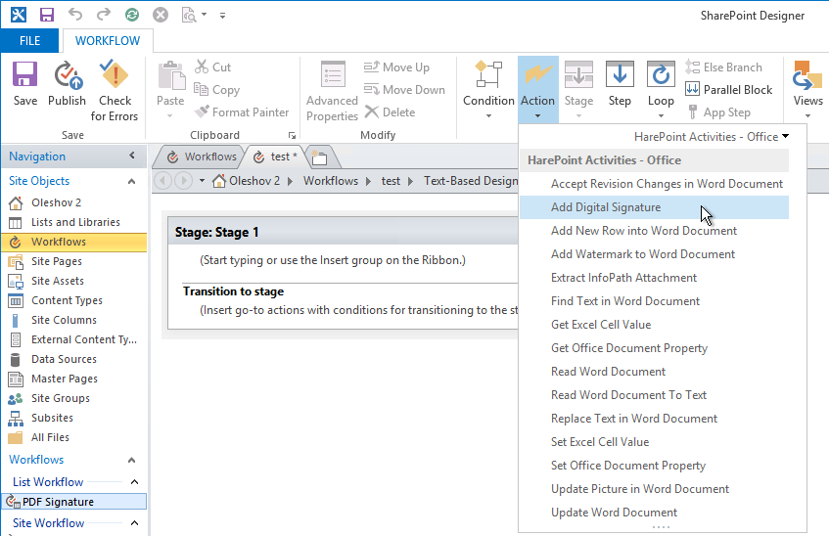The height and width of the screenshot is (536, 829).
Task: Click the Stop icon in quick access toolbar
Action: tap(161, 15)
